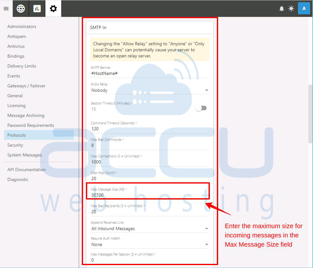Click the SMTP Banner field
313x268 pixels.
pyautogui.click(x=150, y=74)
